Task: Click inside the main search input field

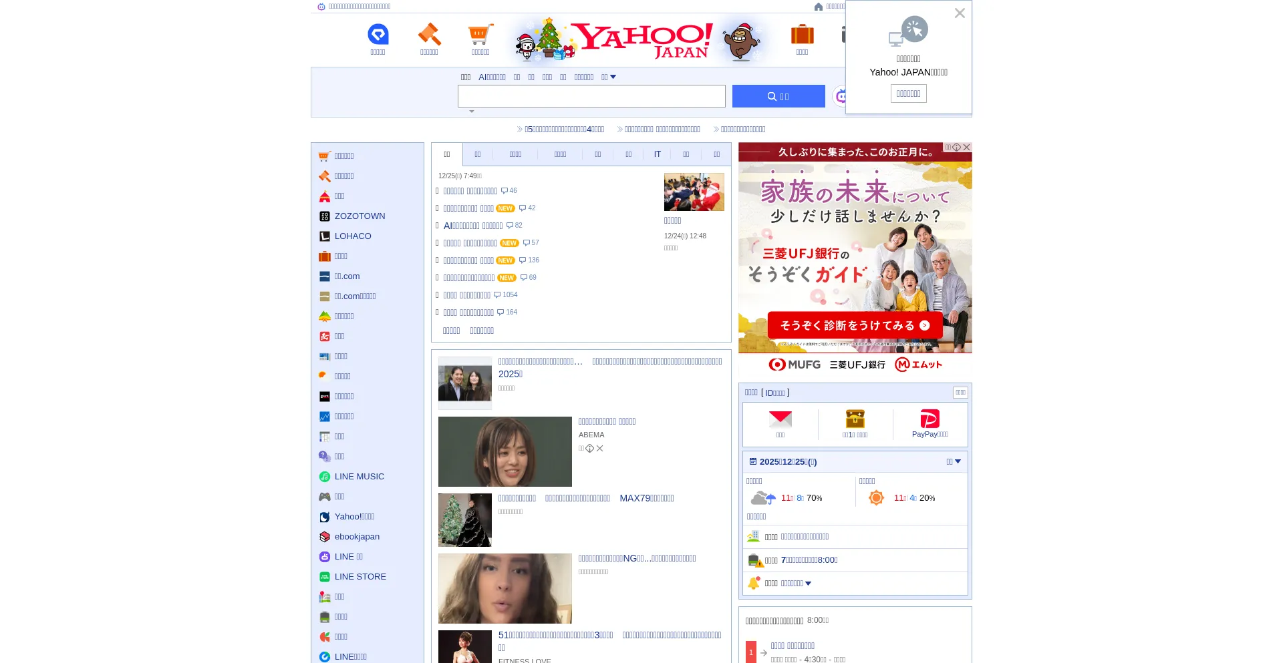Action: [591, 95]
